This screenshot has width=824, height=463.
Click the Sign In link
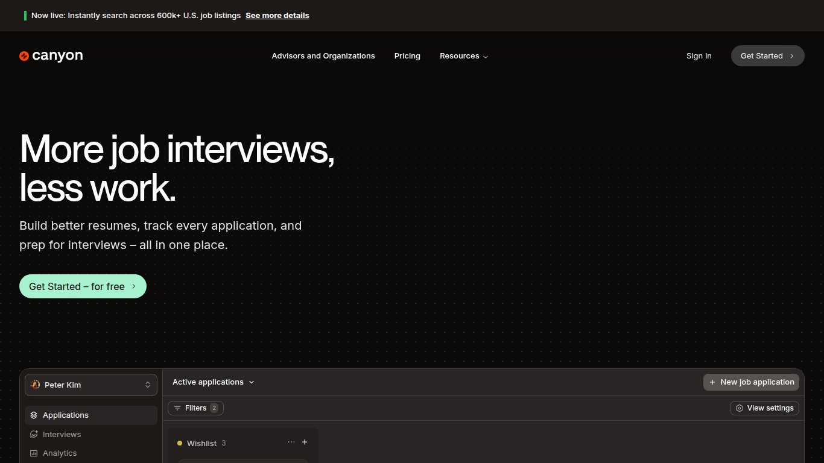(x=699, y=56)
